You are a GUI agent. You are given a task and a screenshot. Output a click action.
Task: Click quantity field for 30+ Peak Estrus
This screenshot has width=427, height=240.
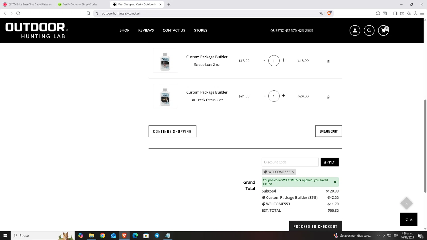(x=274, y=96)
